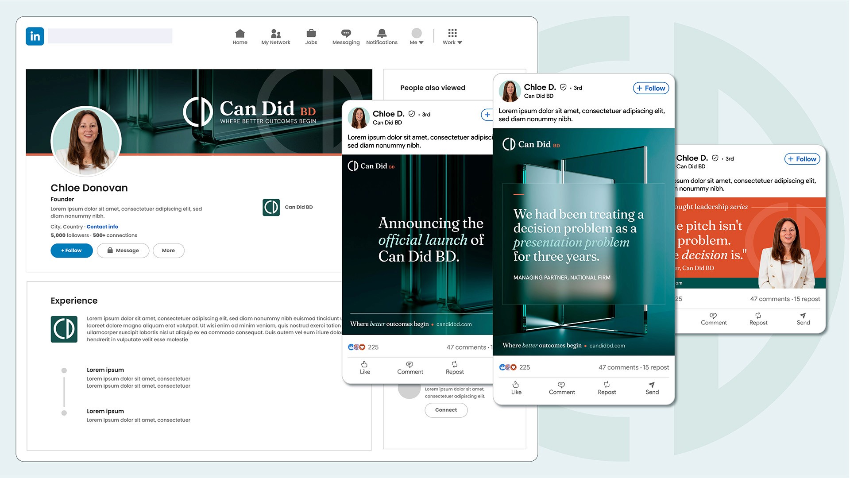The height and width of the screenshot is (478, 850).
Task: Click reaction icons beside 225 on middle post
Action: [508, 367]
